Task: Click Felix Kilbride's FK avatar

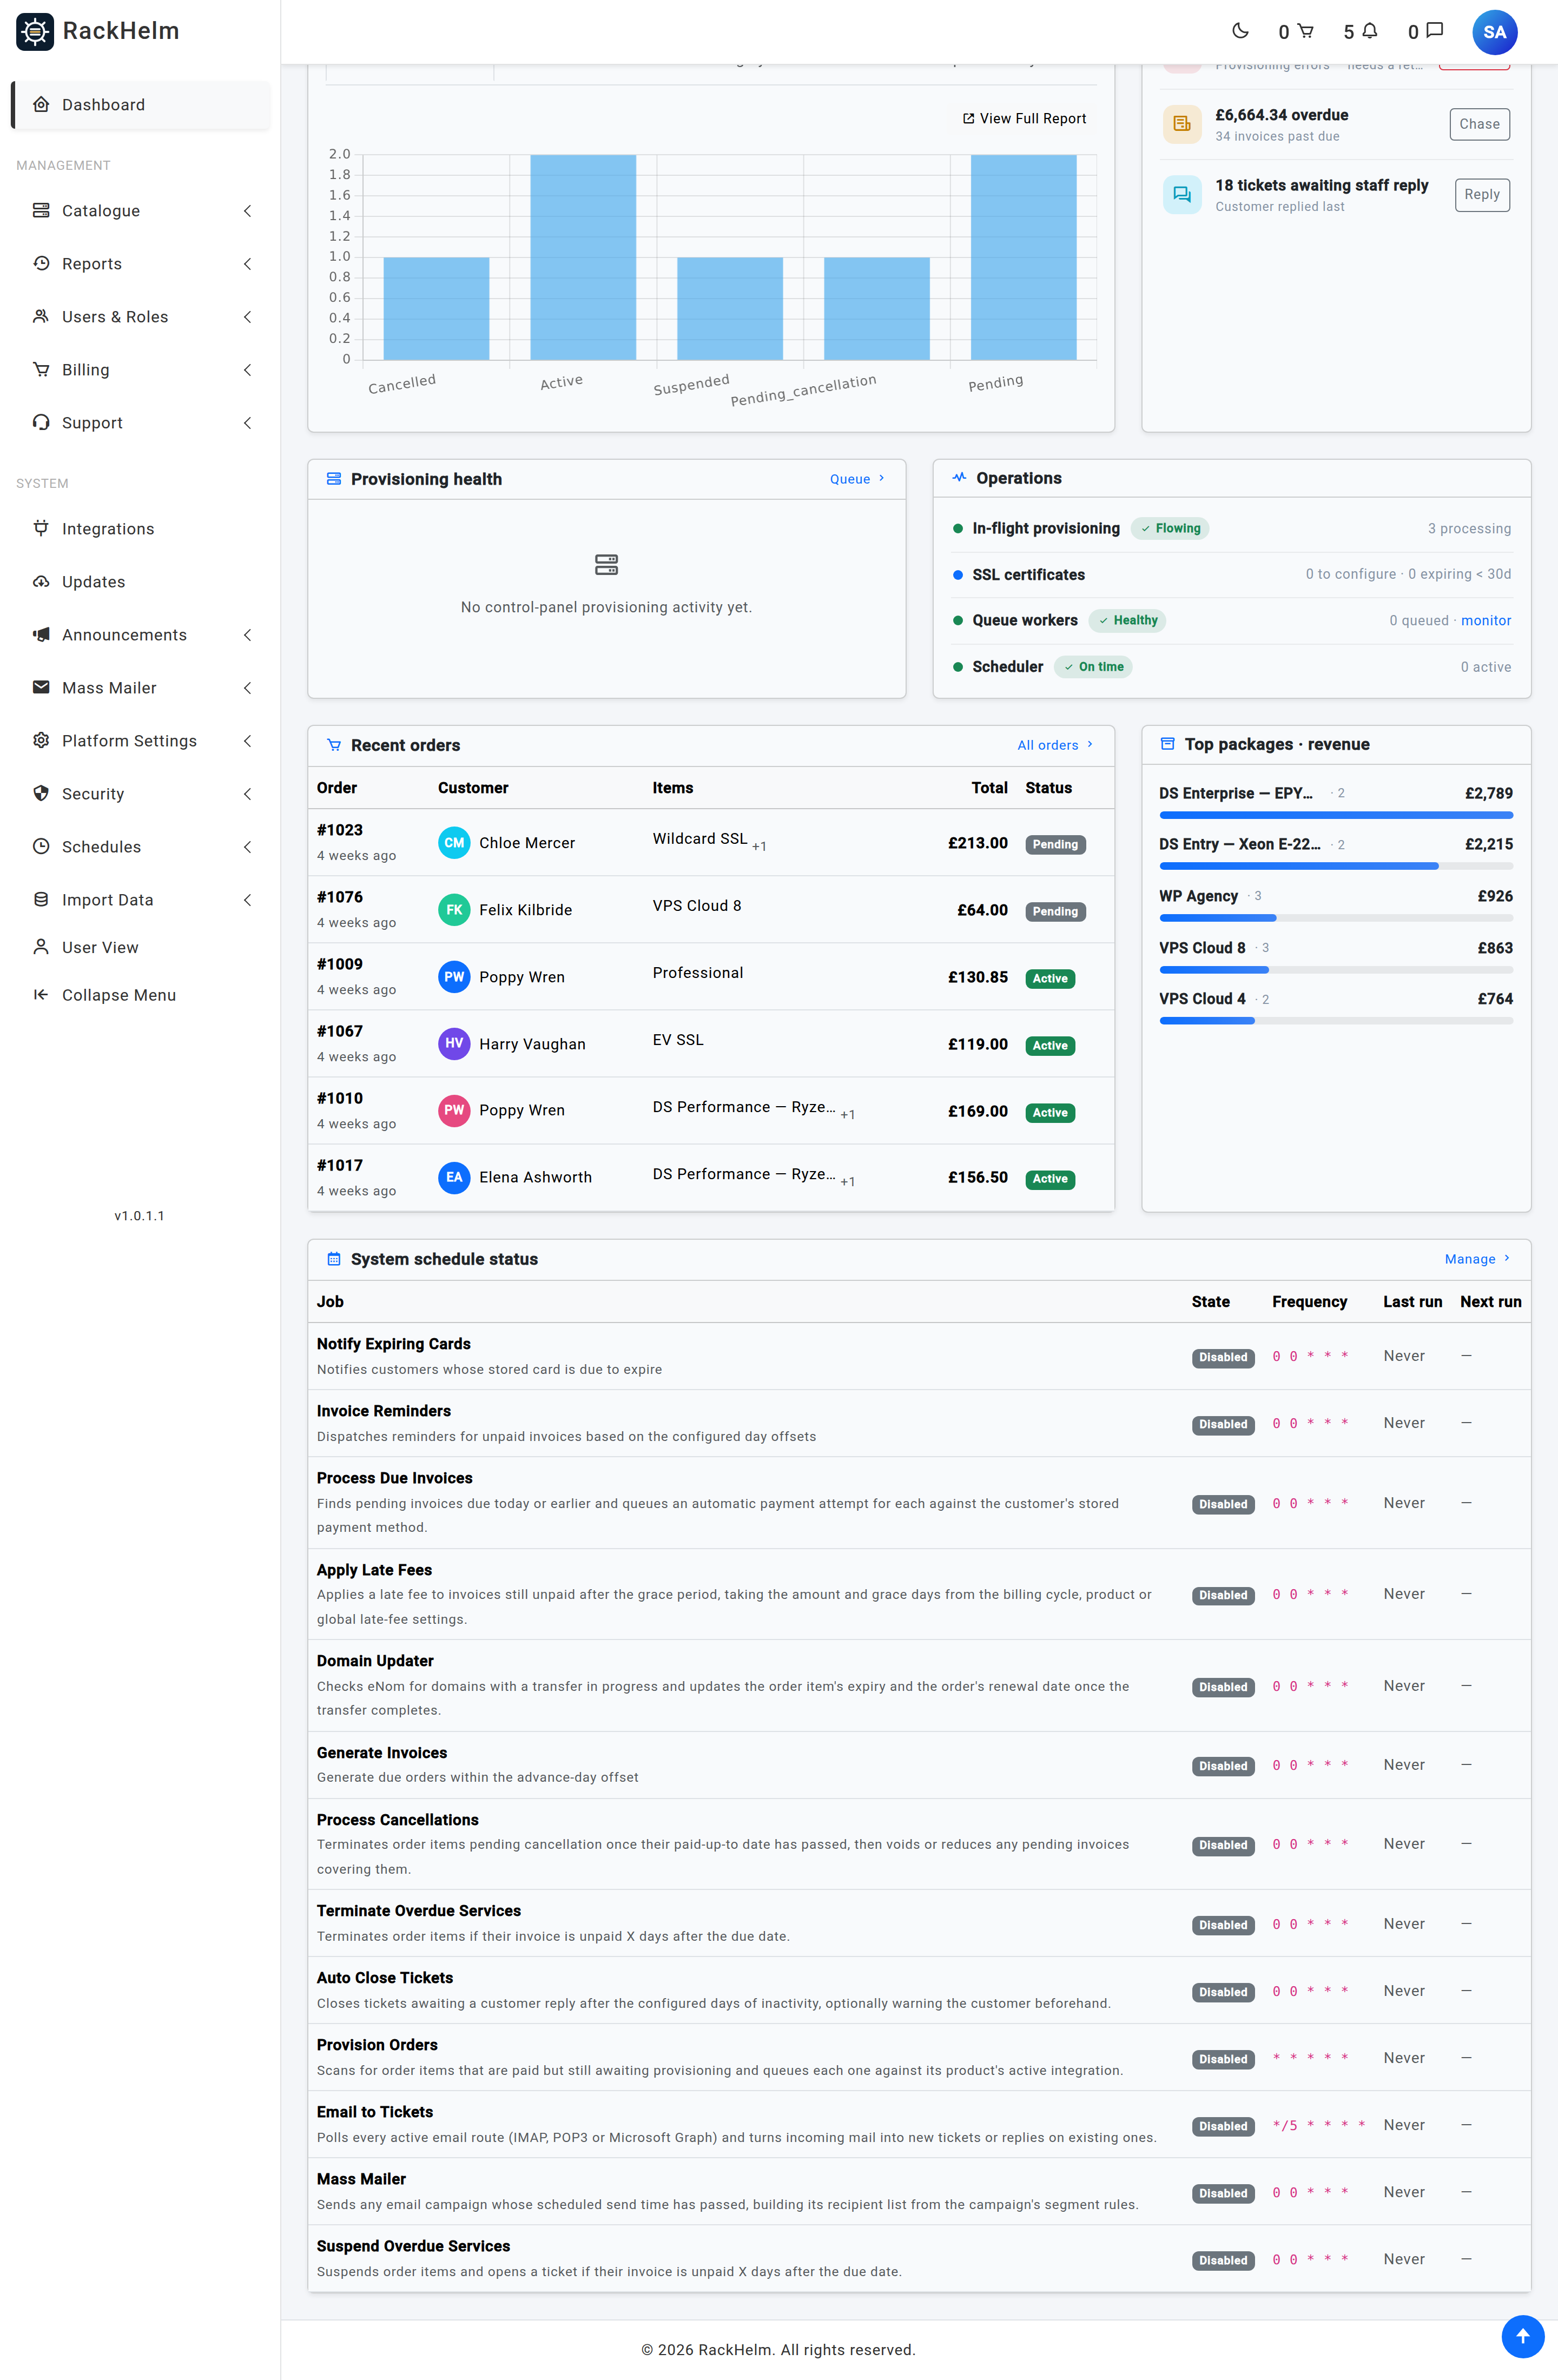Action: pyautogui.click(x=454, y=909)
